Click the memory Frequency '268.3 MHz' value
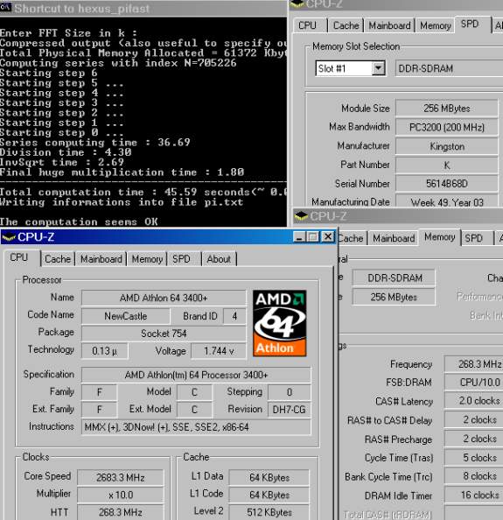The width and height of the screenshot is (503, 520). pos(474,364)
